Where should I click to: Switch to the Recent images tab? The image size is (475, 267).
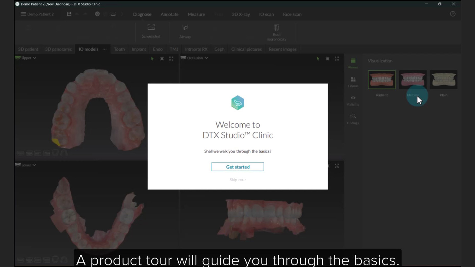(283, 49)
